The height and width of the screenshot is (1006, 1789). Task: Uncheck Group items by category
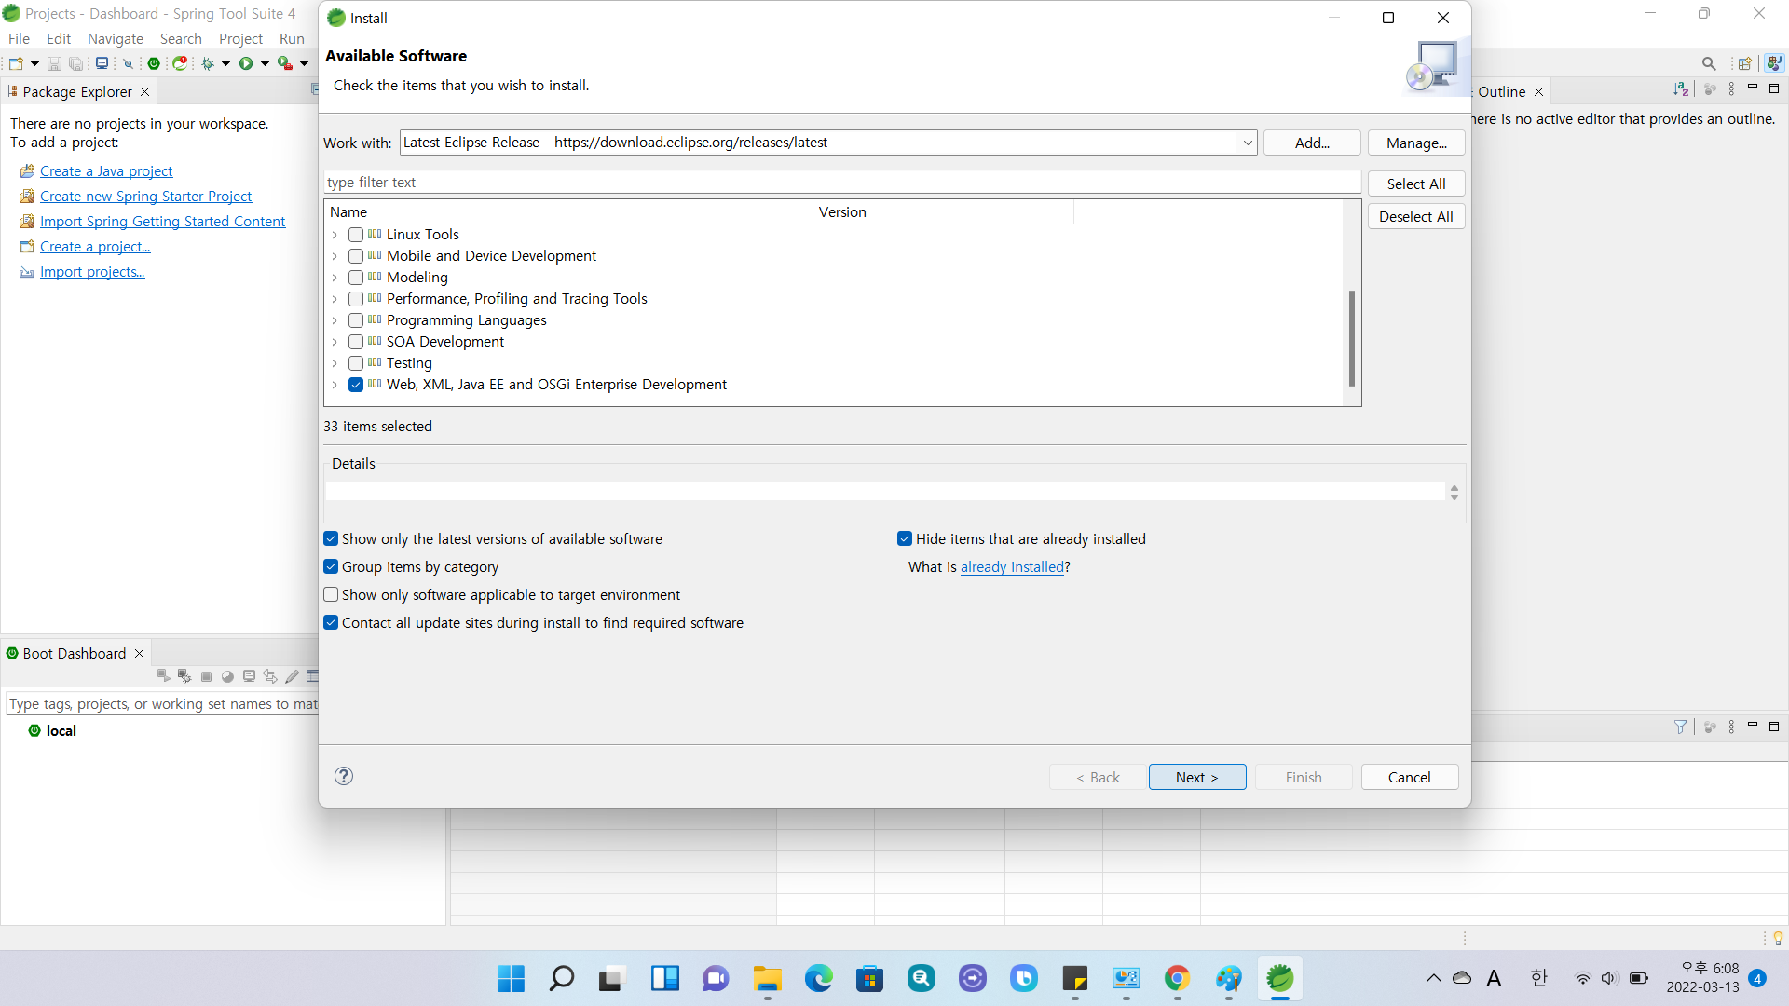(331, 566)
